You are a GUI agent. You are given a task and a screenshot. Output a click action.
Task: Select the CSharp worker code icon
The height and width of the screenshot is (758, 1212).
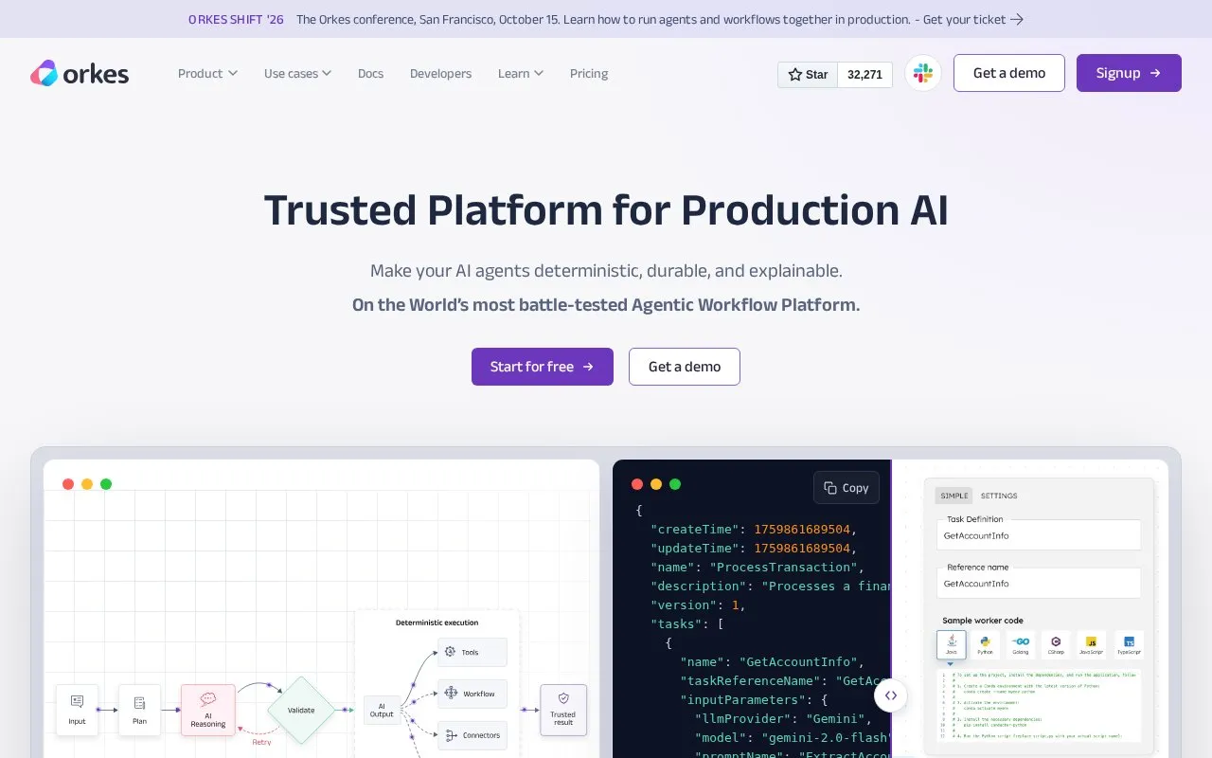click(1056, 644)
